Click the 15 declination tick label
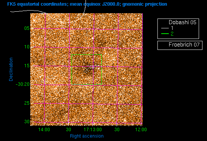 pyautogui.click(x=27, y=65)
